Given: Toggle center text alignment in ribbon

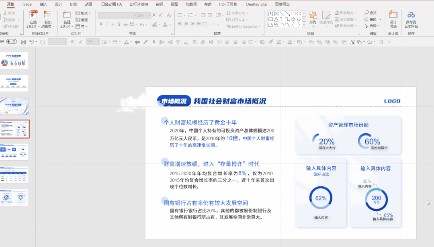Looking at the screenshot, I should (x=186, y=24).
